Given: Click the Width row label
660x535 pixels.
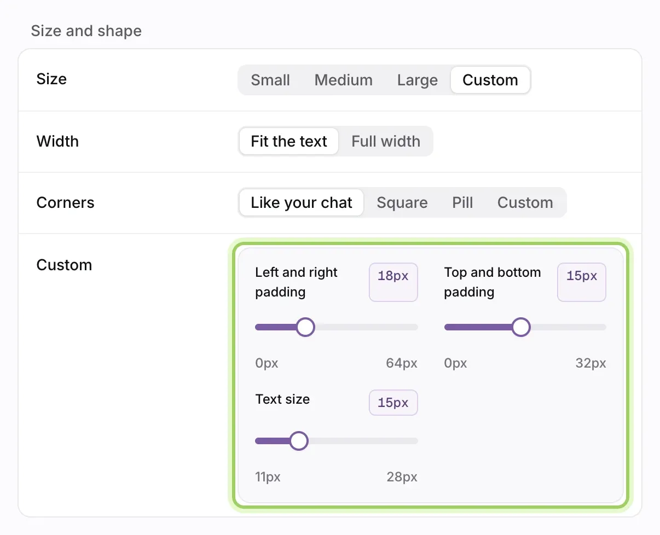Looking at the screenshot, I should (x=57, y=141).
